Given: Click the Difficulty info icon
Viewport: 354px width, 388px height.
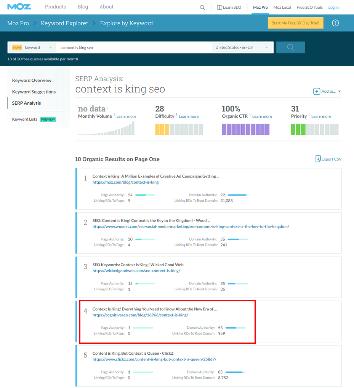Looking at the screenshot, I should tap(176, 115).
